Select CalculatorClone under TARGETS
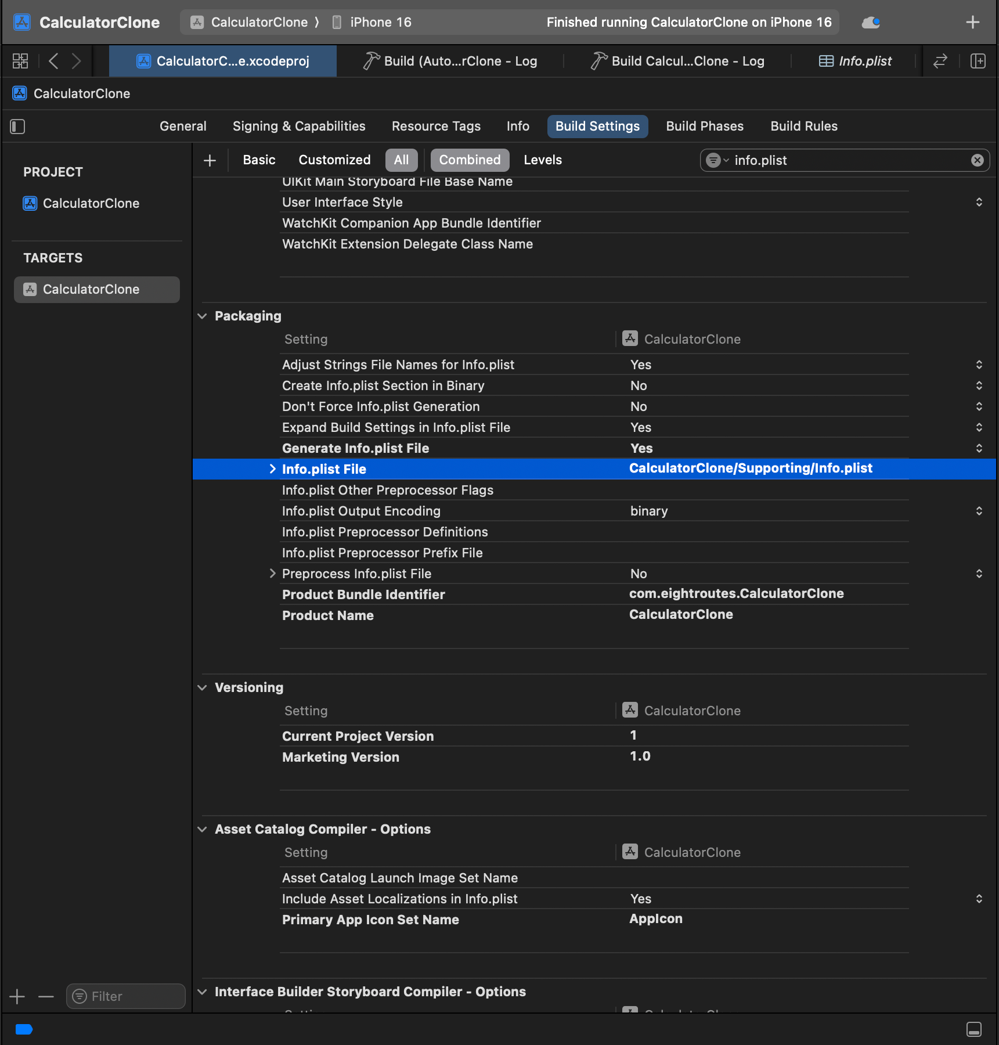 [97, 290]
